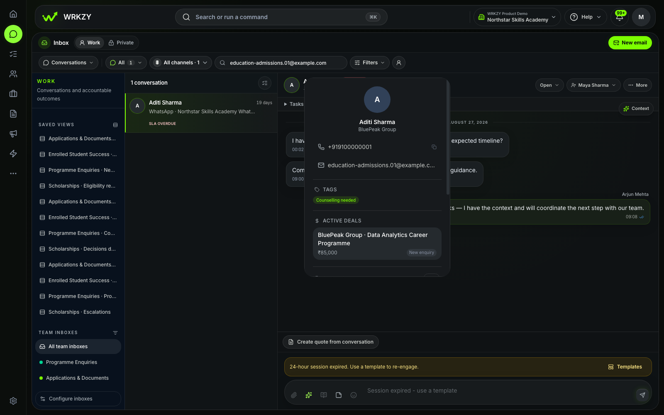Switch to the Work inbox
This screenshot has width=664, height=415.
(x=90, y=43)
